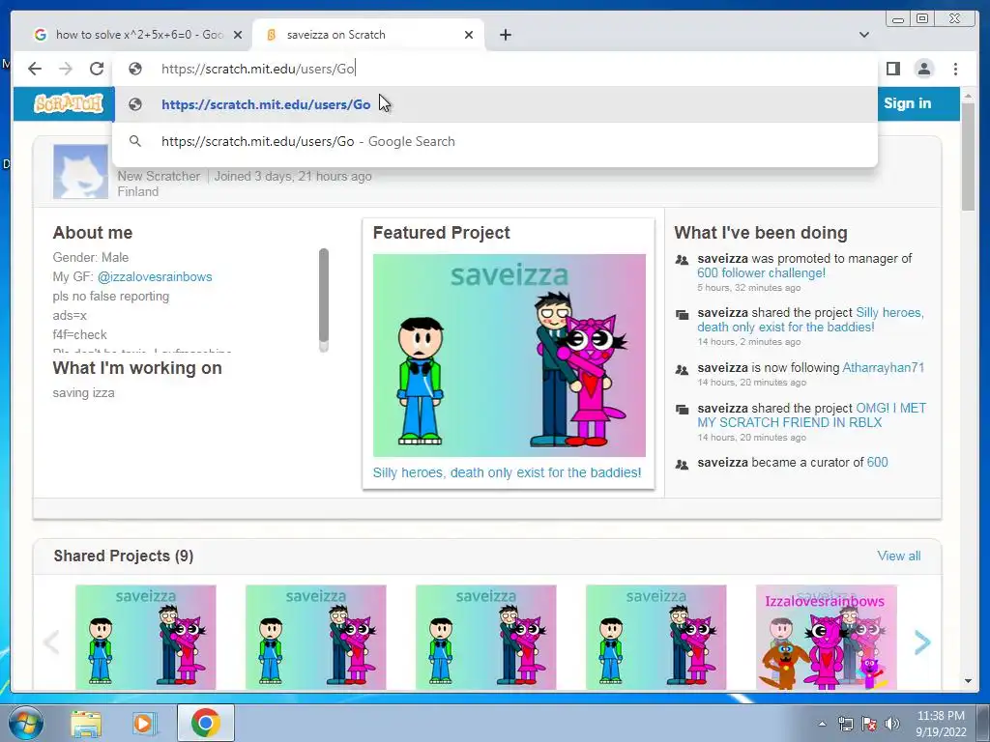Image resolution: width=990 pixels, height=742 pixels.
Task: Open OMG! I MET MY SCRATCH FRIEND link
Action: coord(812,415)
